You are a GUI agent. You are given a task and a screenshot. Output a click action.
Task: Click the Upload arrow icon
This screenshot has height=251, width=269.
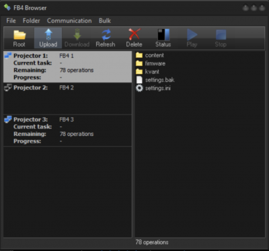click(48, 35)
